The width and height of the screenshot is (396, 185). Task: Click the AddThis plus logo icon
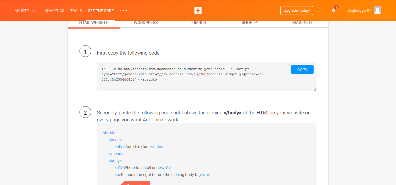(198, 11)
